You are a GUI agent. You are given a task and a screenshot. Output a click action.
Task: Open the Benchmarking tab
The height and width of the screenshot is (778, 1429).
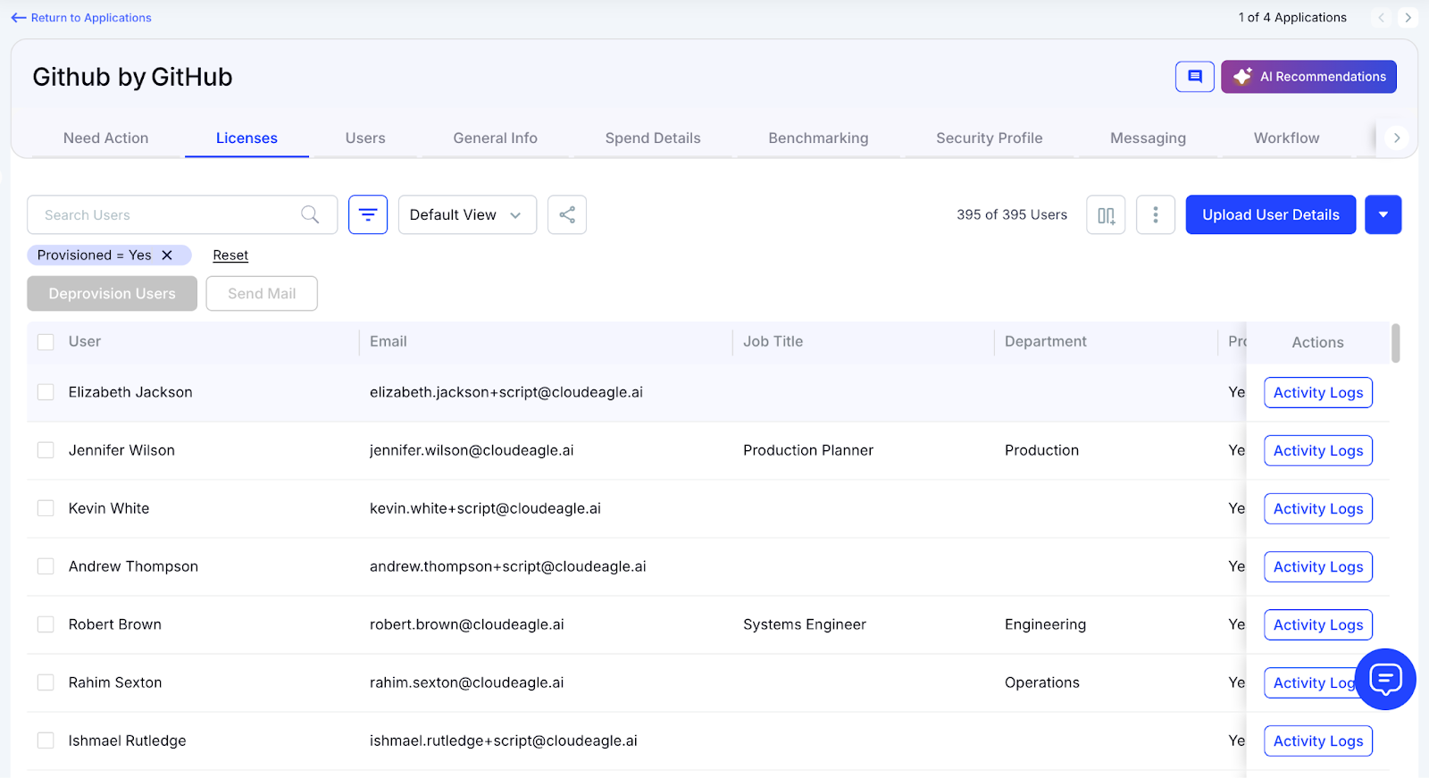tap(818, 138)
